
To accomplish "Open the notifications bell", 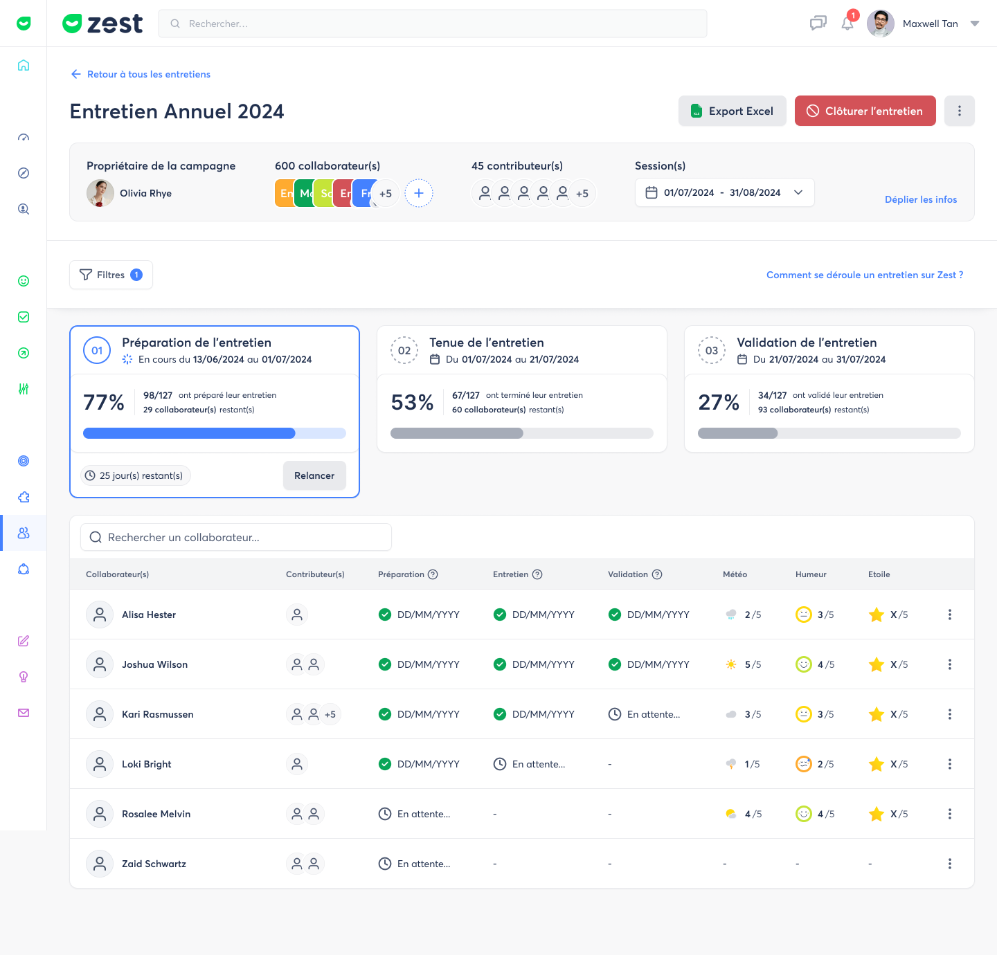I will tap(847, 24).
